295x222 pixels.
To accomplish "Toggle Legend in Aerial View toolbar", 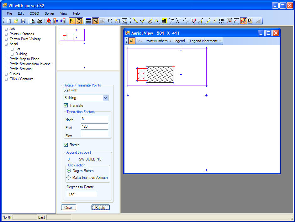I will (x=179, y=41).
